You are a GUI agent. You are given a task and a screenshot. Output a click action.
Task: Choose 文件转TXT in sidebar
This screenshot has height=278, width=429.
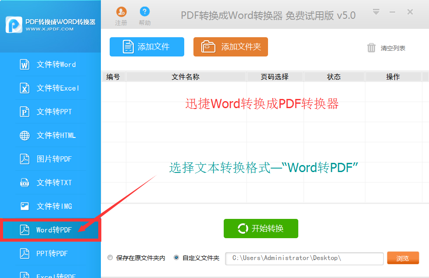[50, 183]
